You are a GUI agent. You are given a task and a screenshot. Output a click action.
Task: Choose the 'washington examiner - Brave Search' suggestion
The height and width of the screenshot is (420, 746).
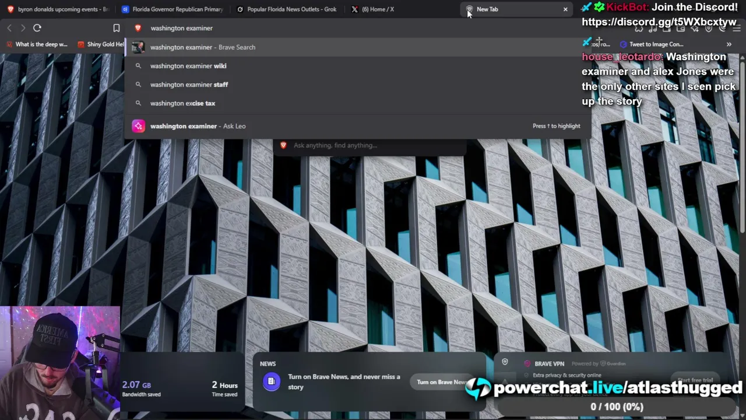pos(358,47)
